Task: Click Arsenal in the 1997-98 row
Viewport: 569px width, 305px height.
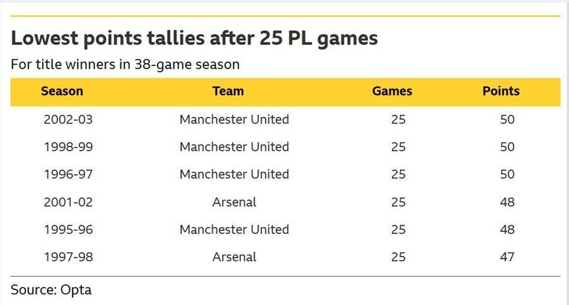Action: pos(234,257)
